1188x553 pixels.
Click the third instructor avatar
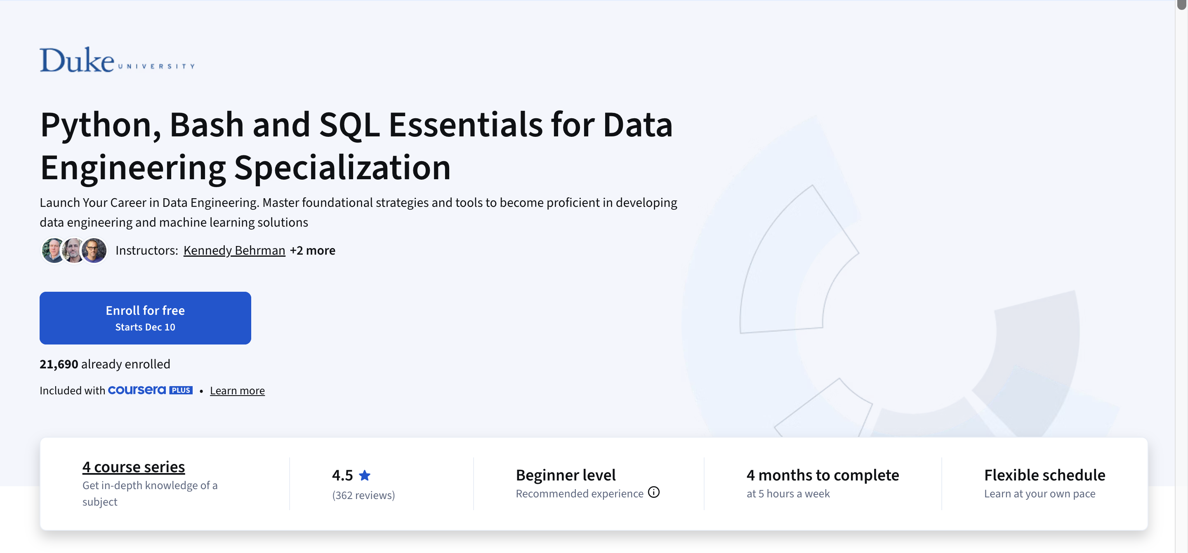click(94, 250)
